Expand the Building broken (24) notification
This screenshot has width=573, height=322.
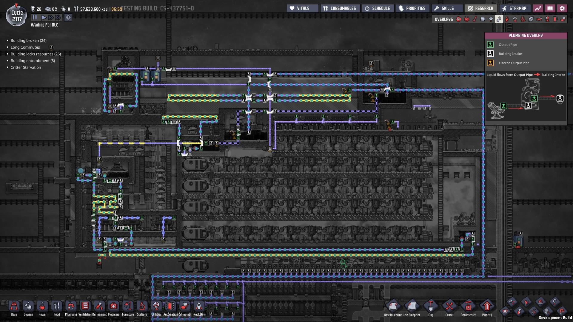(28, 41)
